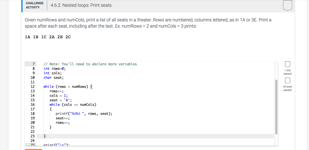309x150 pixels.
Task: Click 'rows++;' on line 20
Action: pyautogui.click(x=63, y=123)
